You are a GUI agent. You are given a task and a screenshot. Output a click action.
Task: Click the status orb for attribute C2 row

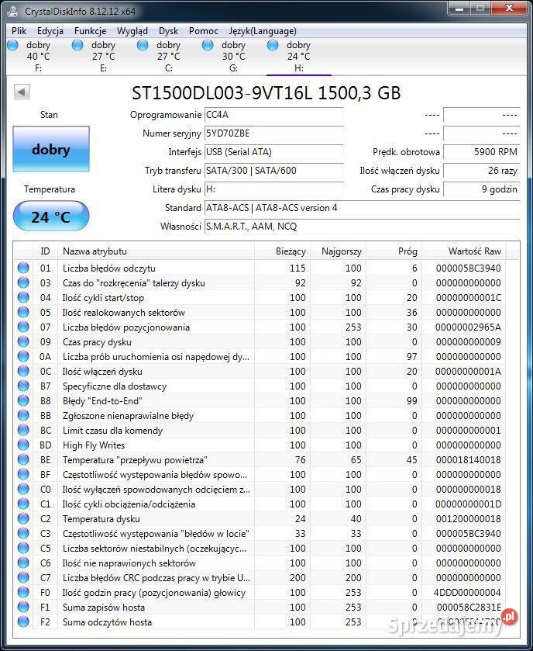point(23,519)
